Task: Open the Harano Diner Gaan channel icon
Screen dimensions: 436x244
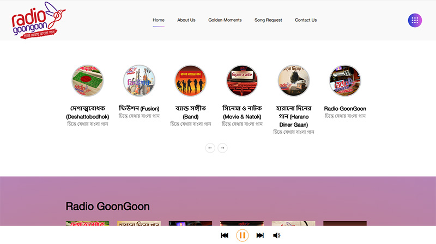Action: pyautogui.click(x=294, y=80)
